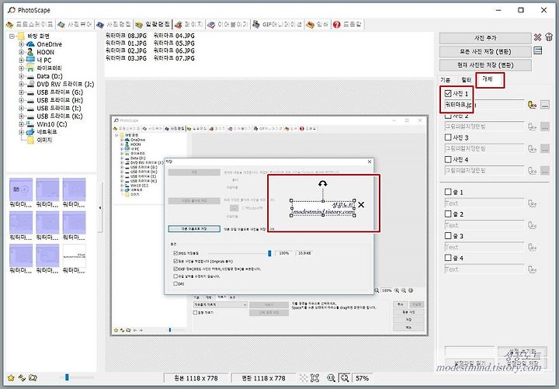Uncheck the 사진 1 checkbox
The image size is (559, 389).
(x=448, y=93)
